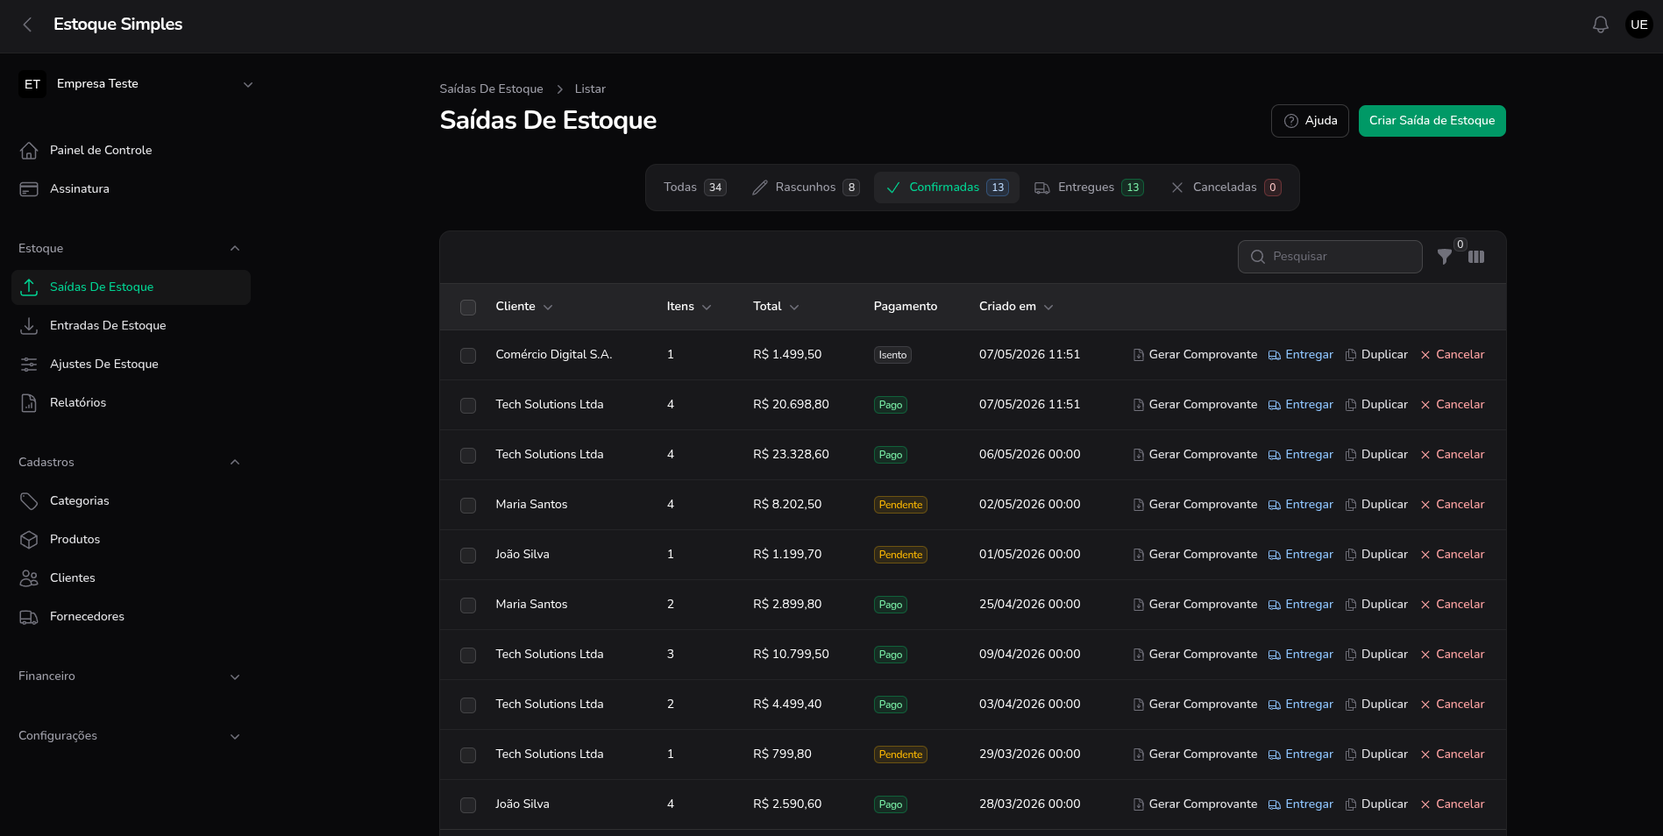1663x836 pixels.
Task: Click the Categorias tag icon
Action: [29, 501]
